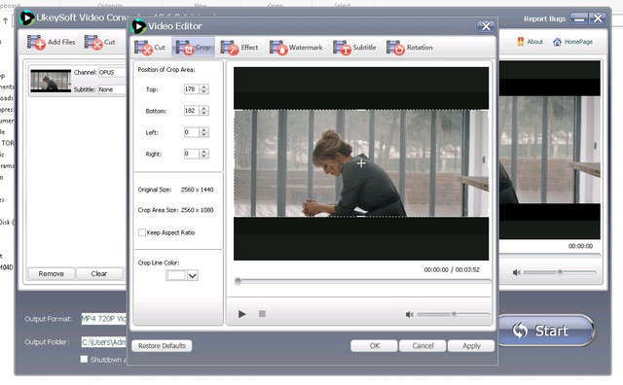The image size is (623, 385).
Task: Click Add Files in main window
Action: 52,42
